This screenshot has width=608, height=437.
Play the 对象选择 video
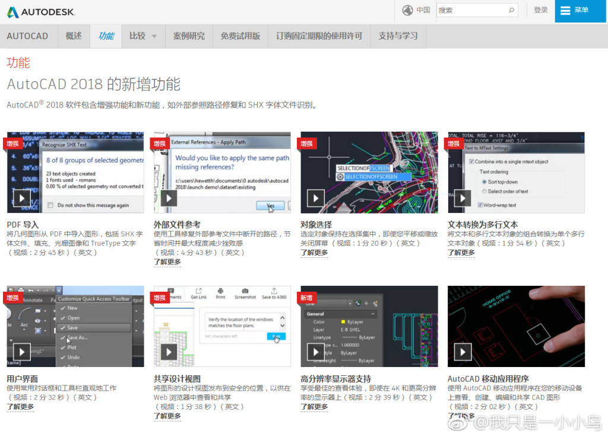click(316, 198)
